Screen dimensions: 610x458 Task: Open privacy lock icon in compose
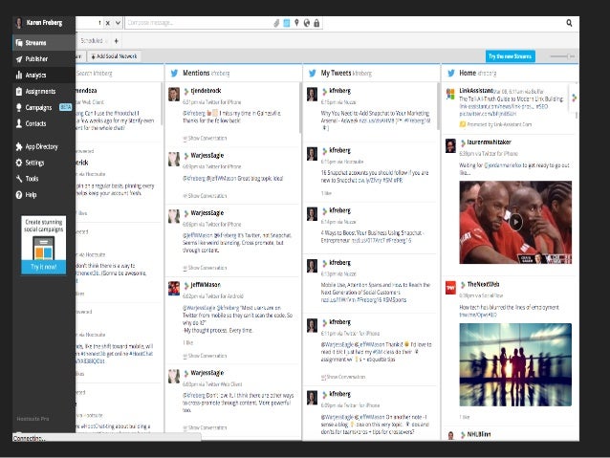coord(316,23)
